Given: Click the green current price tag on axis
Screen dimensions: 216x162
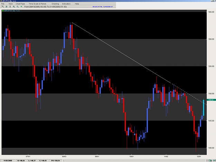Looking at the screenshot, I should (211, 100).
